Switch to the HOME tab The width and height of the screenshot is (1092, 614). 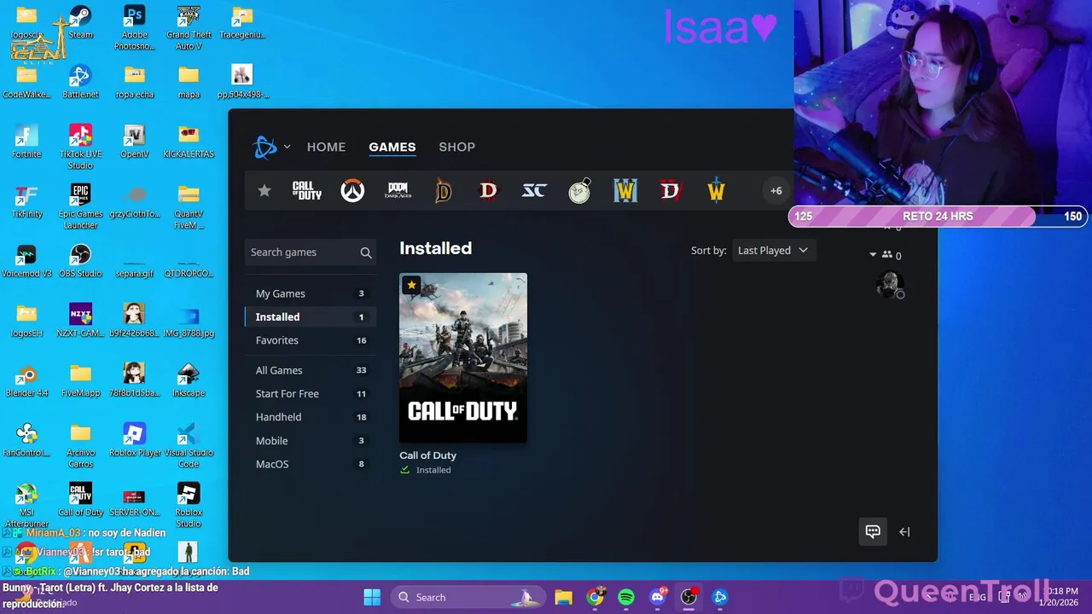point(326,147)
